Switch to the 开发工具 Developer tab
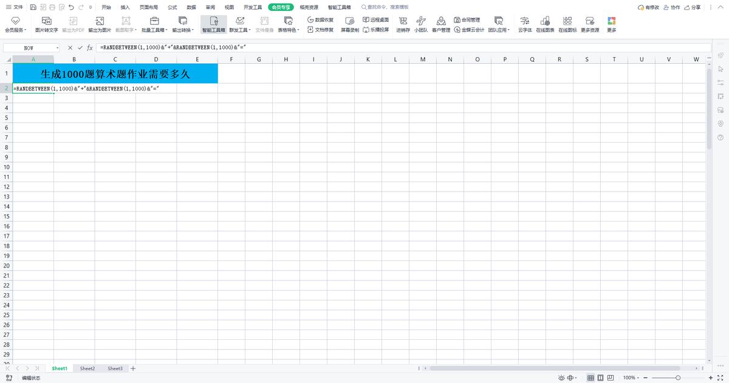729x383 pixels. click(253, 7)
